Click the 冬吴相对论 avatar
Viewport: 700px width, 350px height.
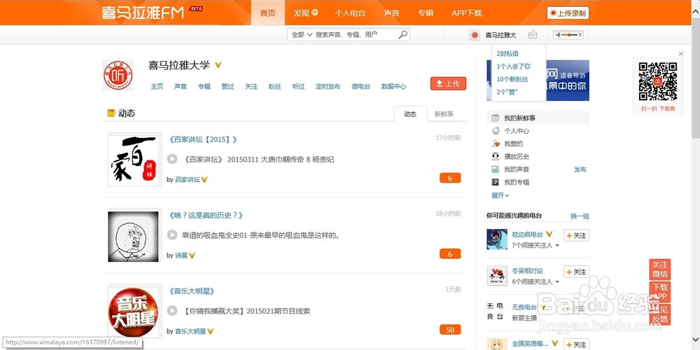point(497,275)
